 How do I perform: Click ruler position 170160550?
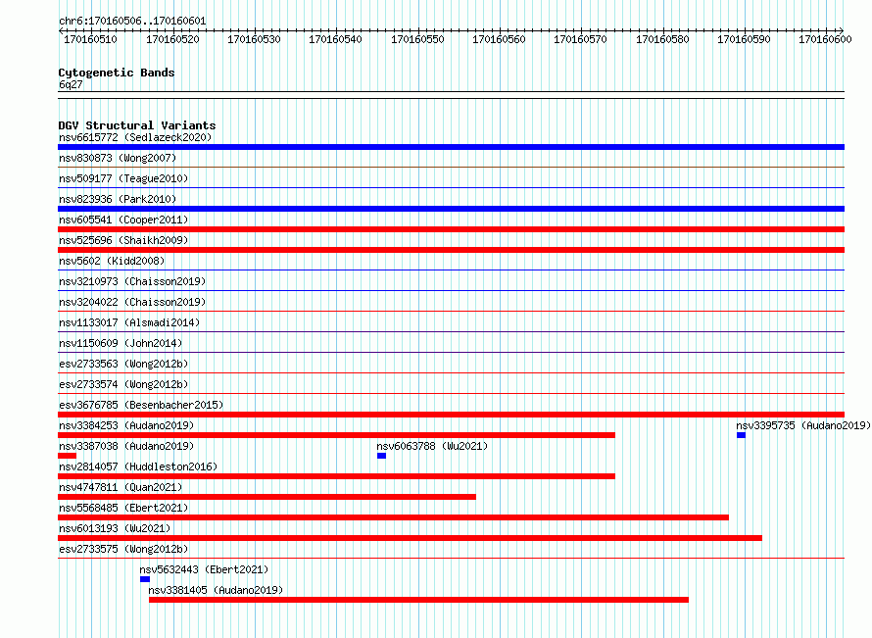tap(417, 39)
